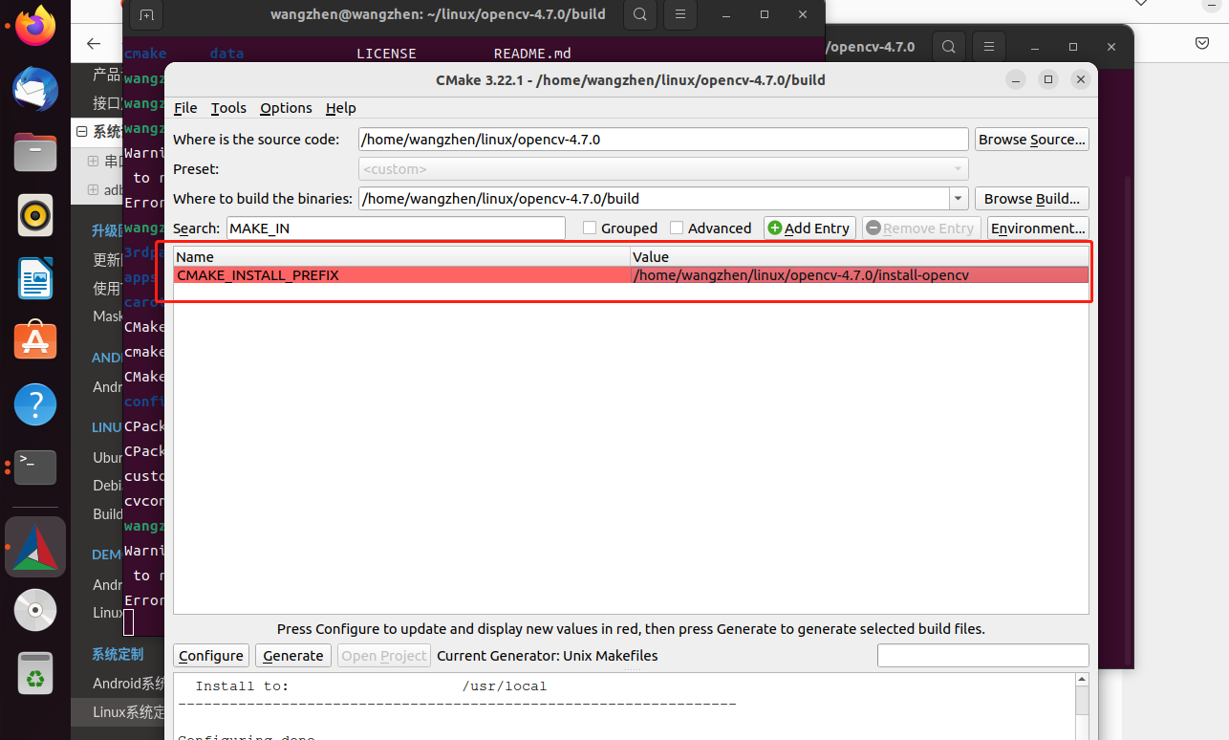Click the Remove Entry icon
This screenshot has width=1229, height=740.
[876, 228]
